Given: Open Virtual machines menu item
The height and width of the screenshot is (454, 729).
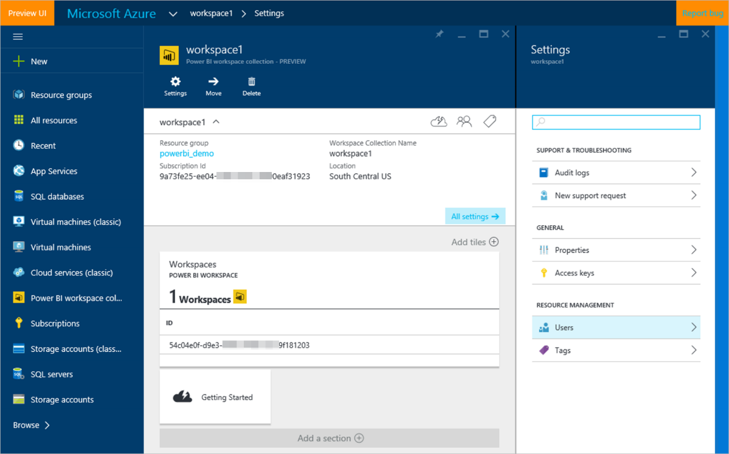Looking at the screenshot, I should click(61, 247).
